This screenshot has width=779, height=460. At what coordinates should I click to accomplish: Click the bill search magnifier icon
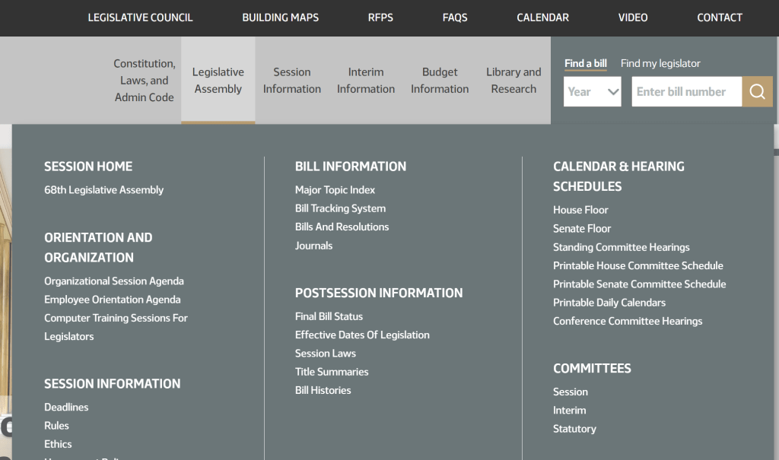point(757,91)
